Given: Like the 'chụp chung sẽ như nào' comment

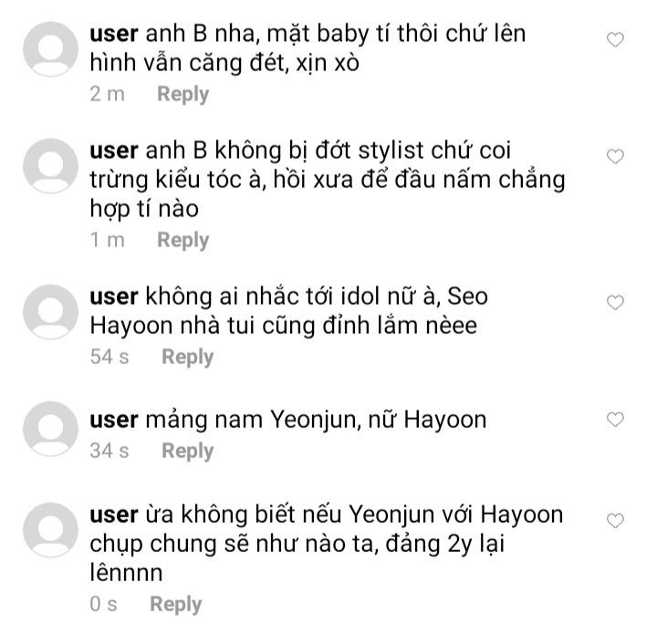Looking at the screenshot, I should [615, 521].
